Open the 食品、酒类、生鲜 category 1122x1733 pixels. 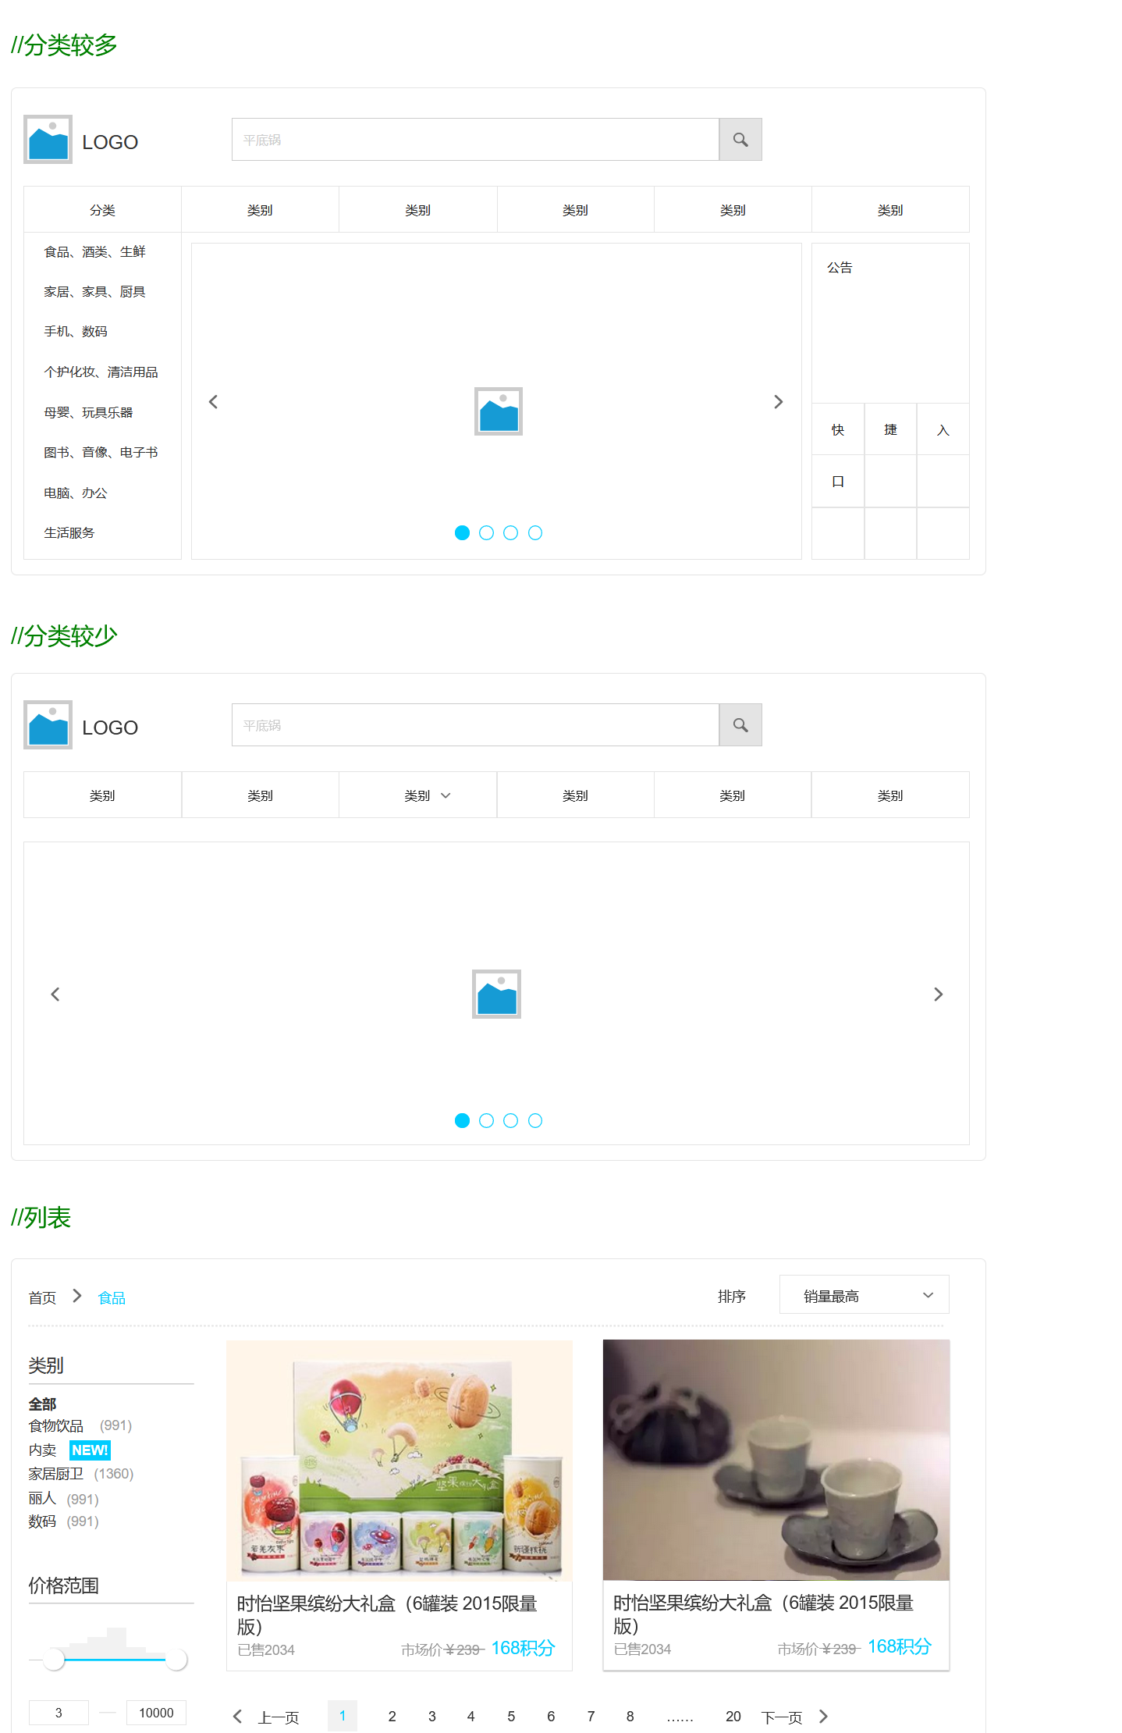[x=95, y=252]
